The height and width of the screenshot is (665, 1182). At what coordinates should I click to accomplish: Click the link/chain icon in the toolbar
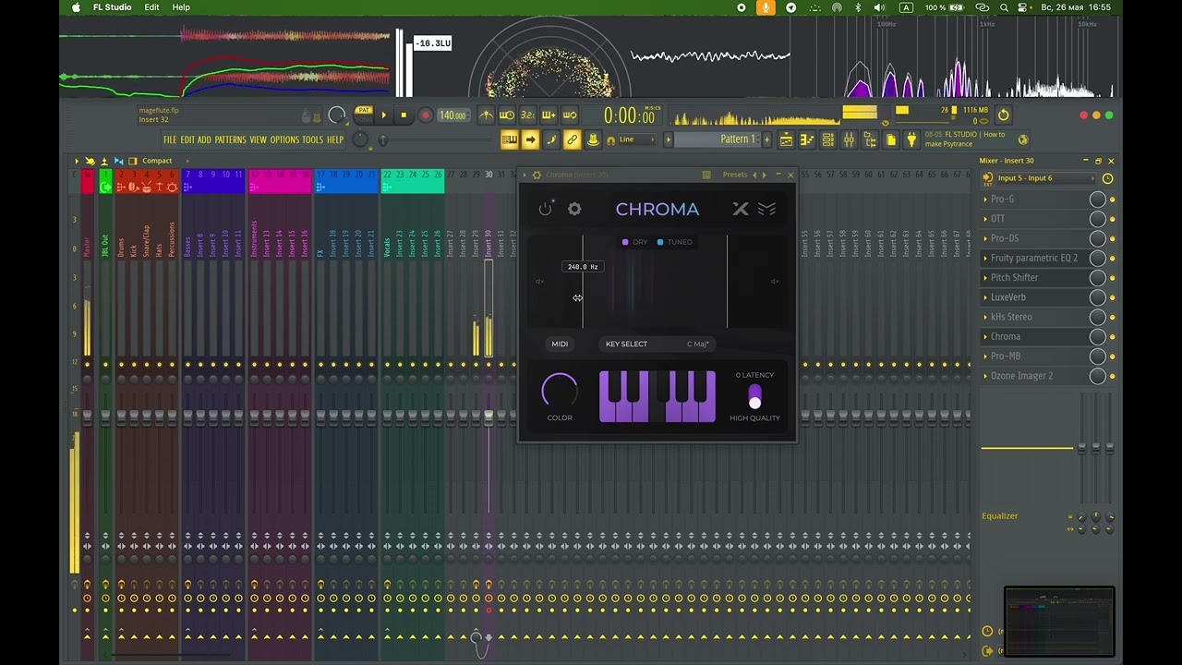(x=572, y=139)
